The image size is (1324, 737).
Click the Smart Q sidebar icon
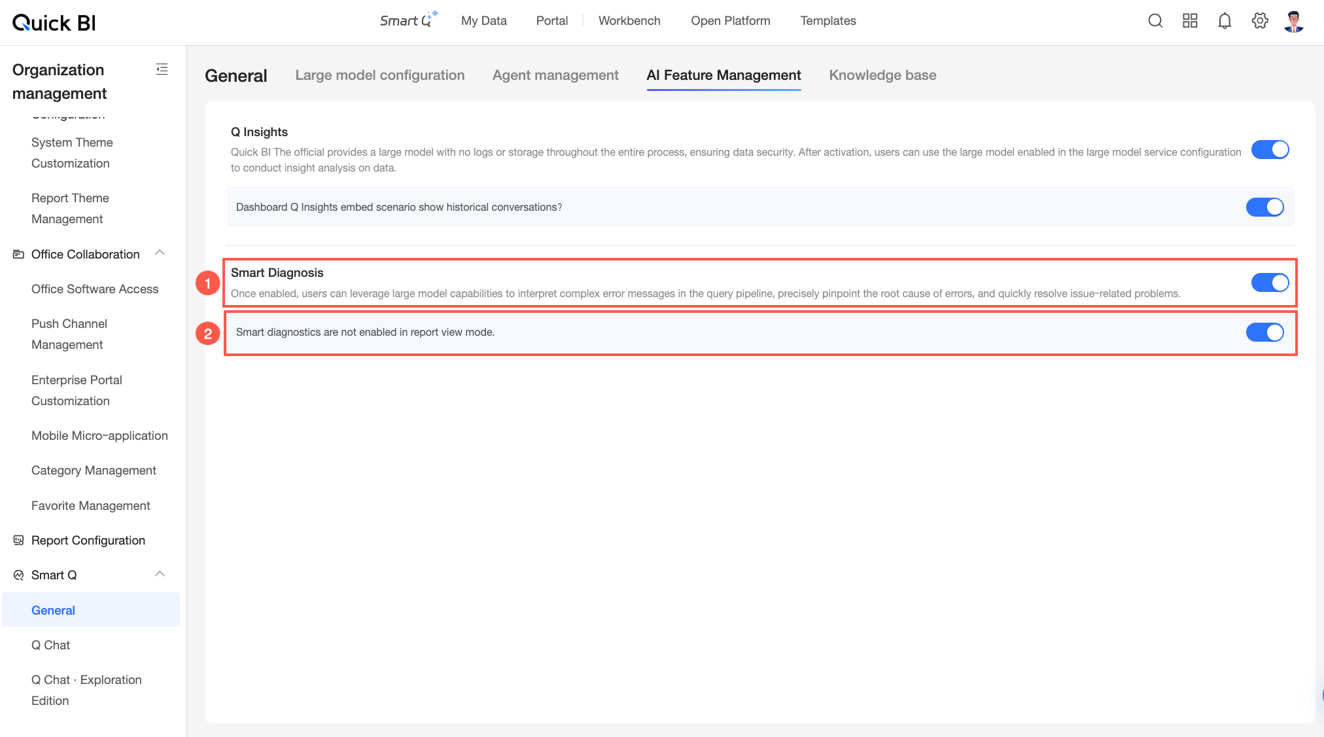click(x=18, y=575)
